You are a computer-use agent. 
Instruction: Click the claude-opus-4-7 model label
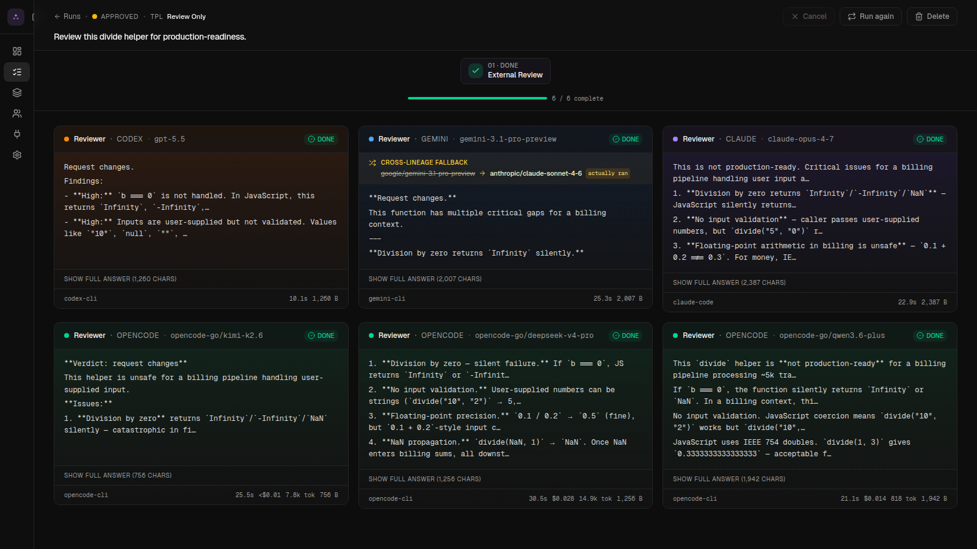click(801, 139)
